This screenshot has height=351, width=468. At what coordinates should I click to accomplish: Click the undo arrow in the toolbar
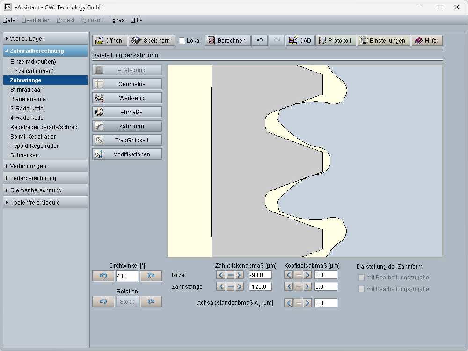260,41
